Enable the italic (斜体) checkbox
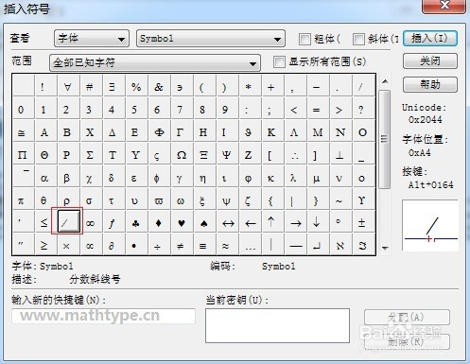 [x=358, y=39]
